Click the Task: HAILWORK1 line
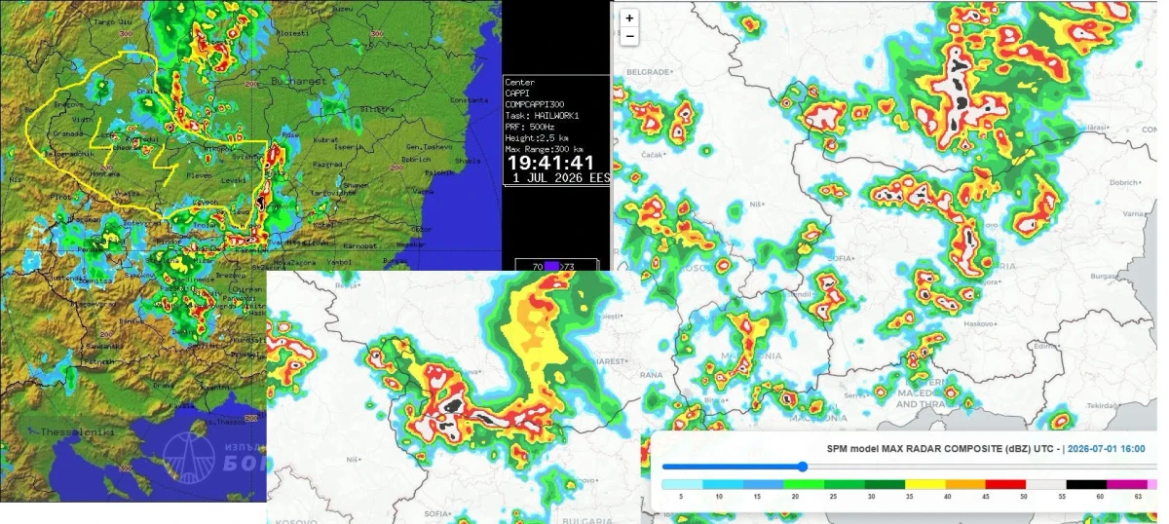The width and height of the screenshot is (1169, 524). (543, 114)
